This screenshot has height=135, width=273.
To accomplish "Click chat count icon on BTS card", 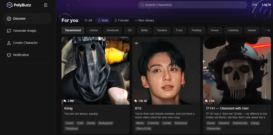I will tap(136, 101).
